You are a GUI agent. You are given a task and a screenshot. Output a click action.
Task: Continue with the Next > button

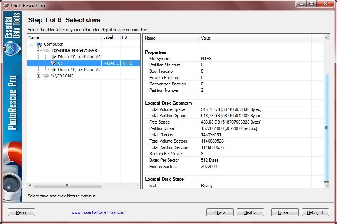[250, 212]
